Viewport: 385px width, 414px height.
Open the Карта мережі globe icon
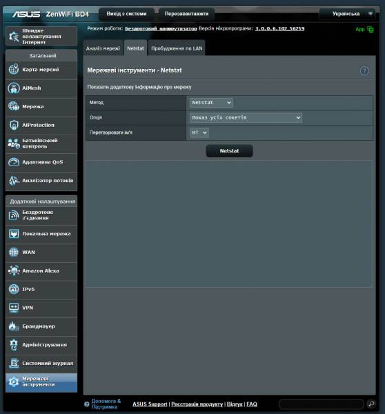[x=14, y=70]
